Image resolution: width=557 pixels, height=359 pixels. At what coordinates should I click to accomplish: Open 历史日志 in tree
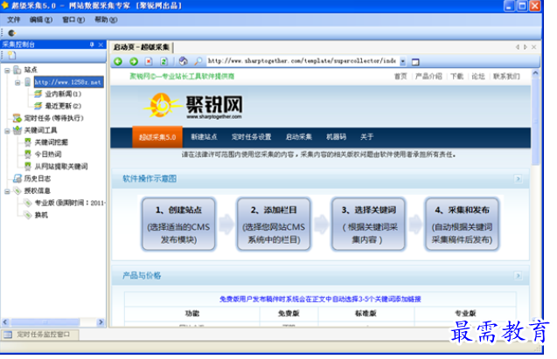coord(38,178)
